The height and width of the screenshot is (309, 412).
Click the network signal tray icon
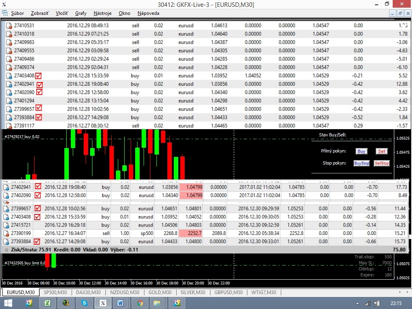click(x=367, y=303)
